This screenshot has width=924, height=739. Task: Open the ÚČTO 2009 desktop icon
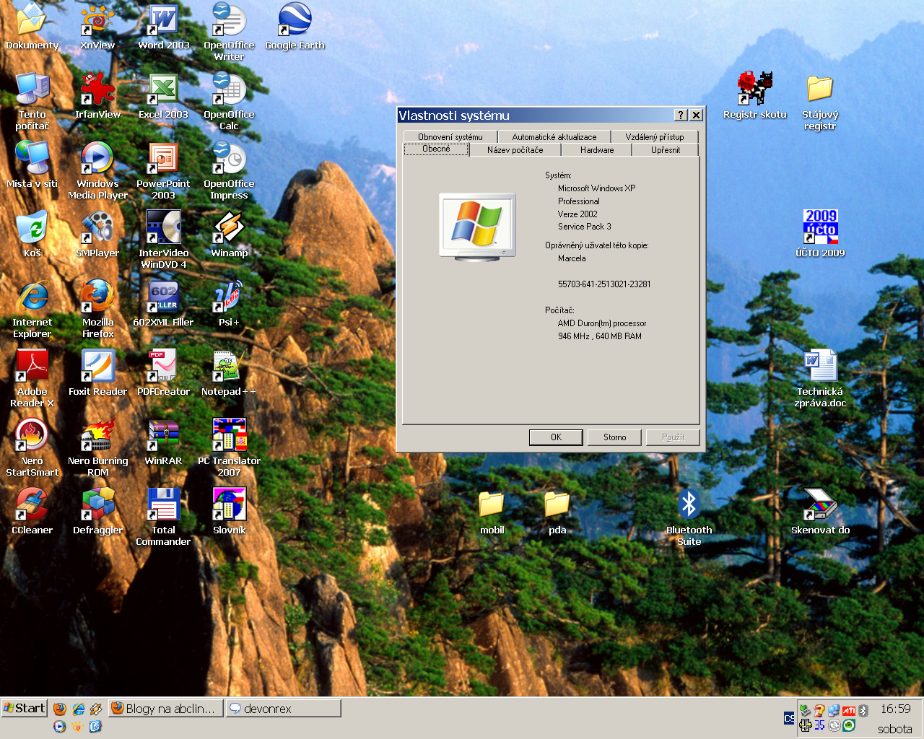820,235
